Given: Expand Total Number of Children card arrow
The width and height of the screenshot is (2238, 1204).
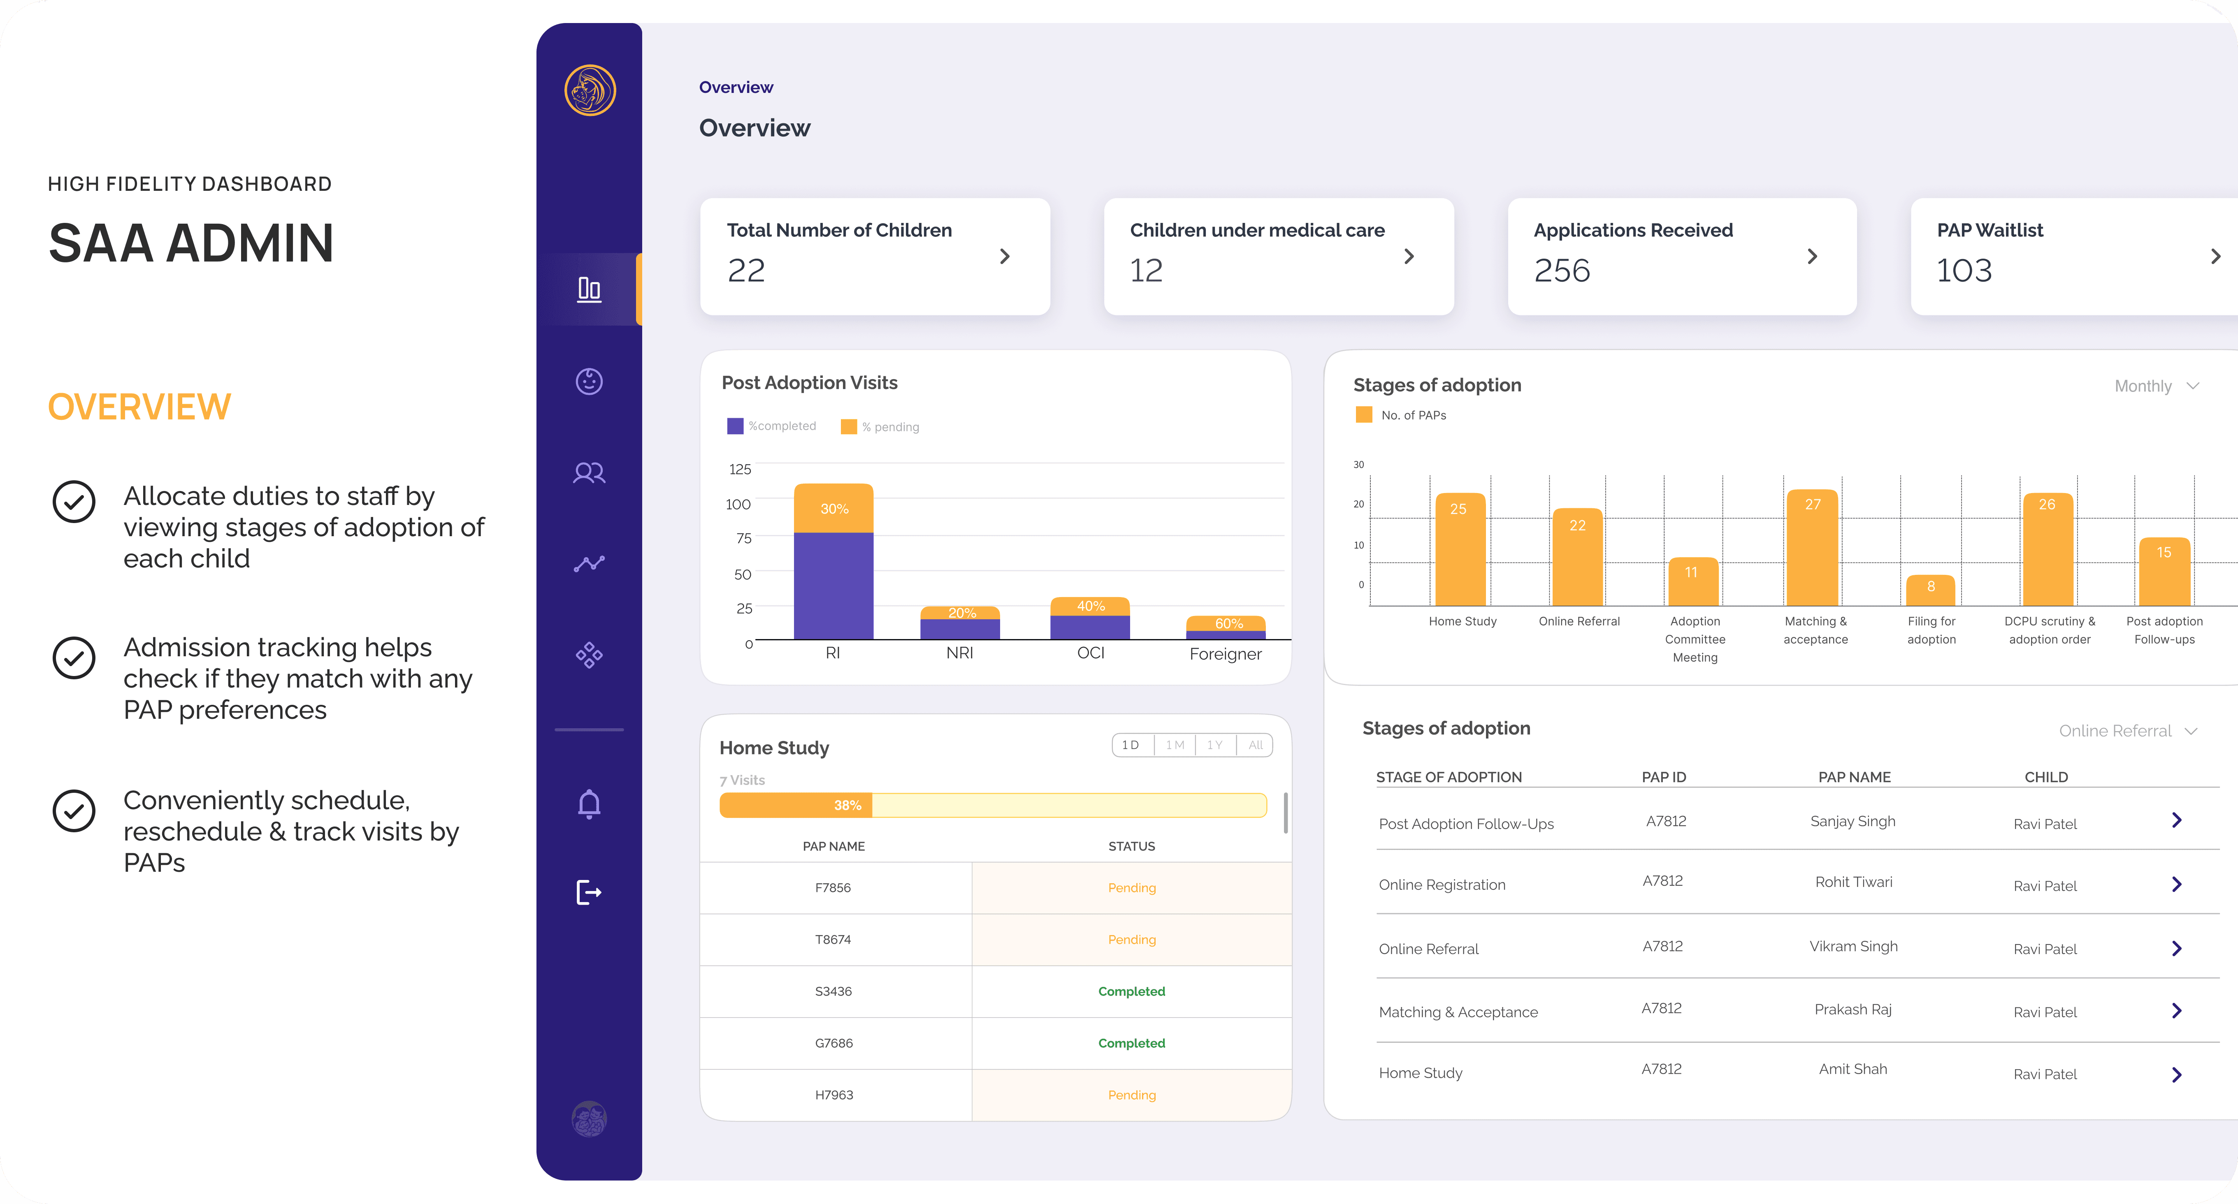Looking at the screenshot, I should 1004,256.
